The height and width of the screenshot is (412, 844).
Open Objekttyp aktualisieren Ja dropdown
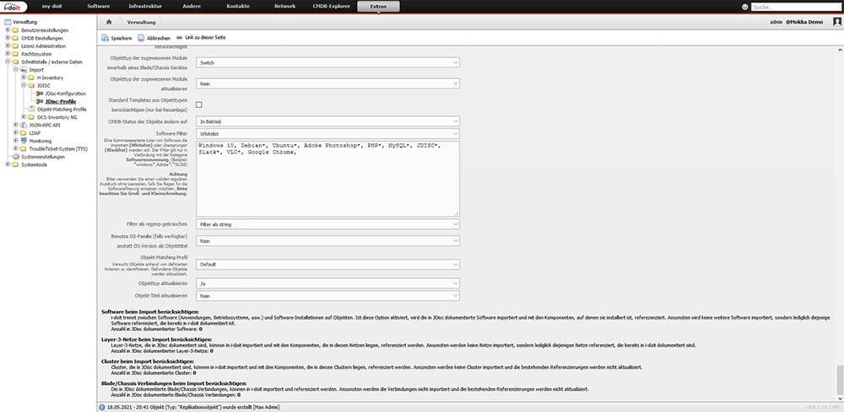[x=327, y=283]
